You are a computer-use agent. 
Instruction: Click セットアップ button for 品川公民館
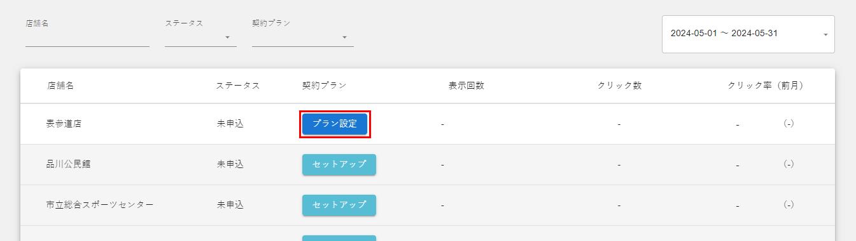coord(339,164)
